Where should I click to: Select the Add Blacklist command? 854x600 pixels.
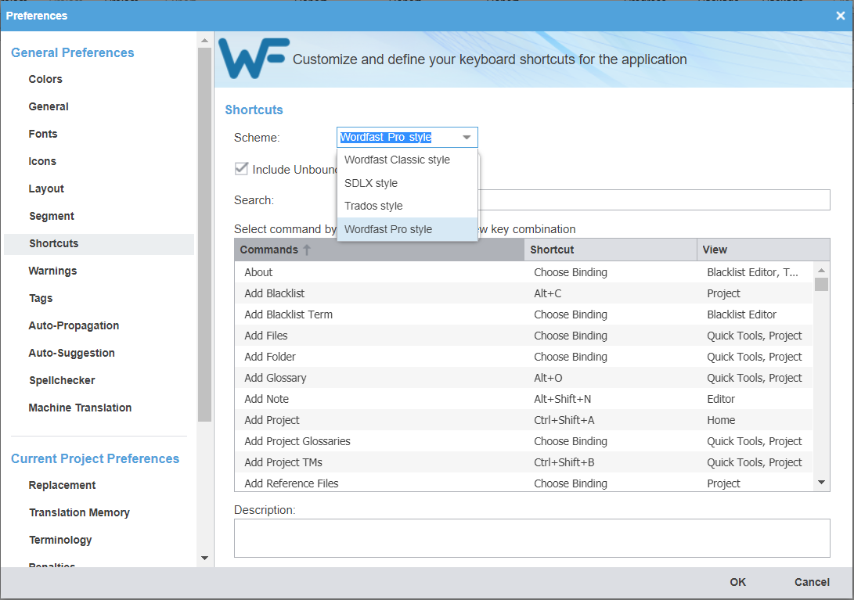pyautogui.click(x=524, y=293)
